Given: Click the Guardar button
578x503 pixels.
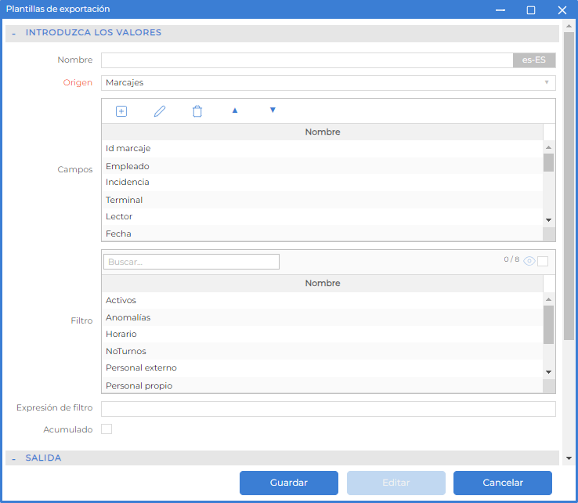Looking at the screenshot, I should 289,483.
